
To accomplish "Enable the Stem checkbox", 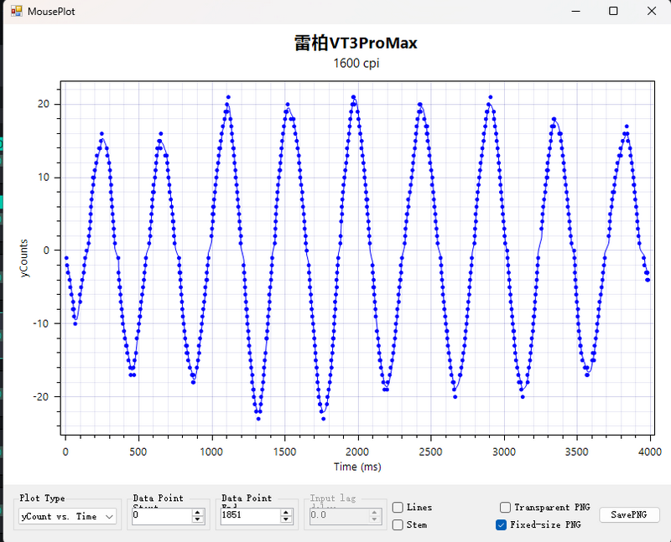I will point(398,524).
